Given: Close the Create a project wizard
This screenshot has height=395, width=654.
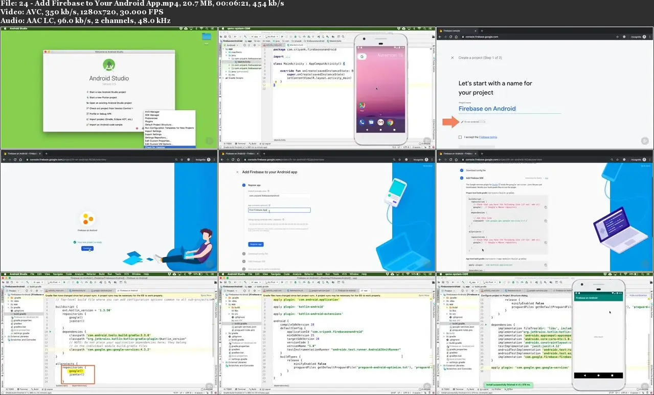Looking at the screenshot, I should tap(452, 58).
